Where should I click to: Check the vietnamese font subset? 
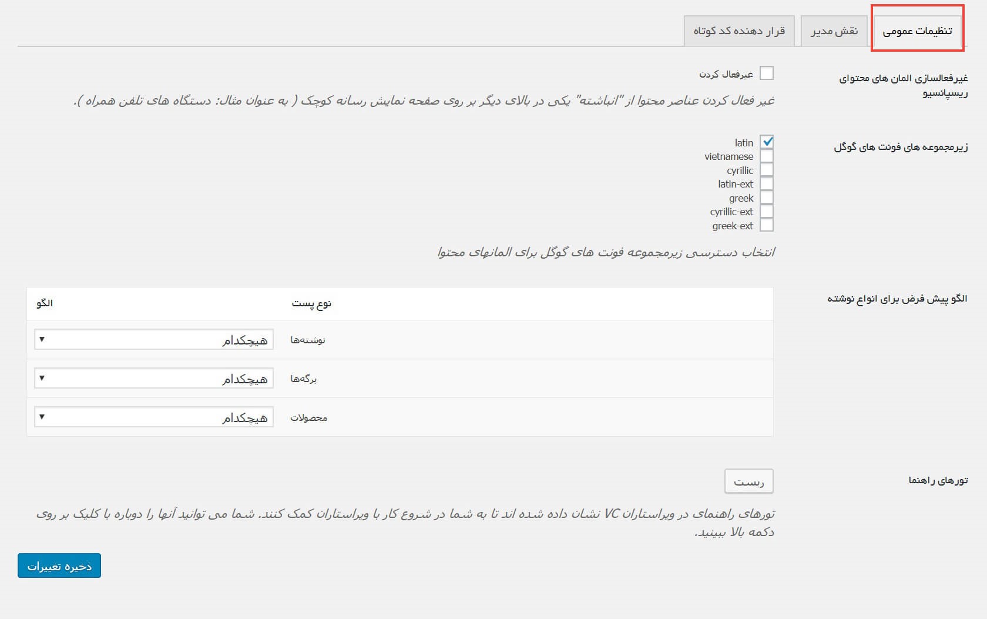coord(767,156)
